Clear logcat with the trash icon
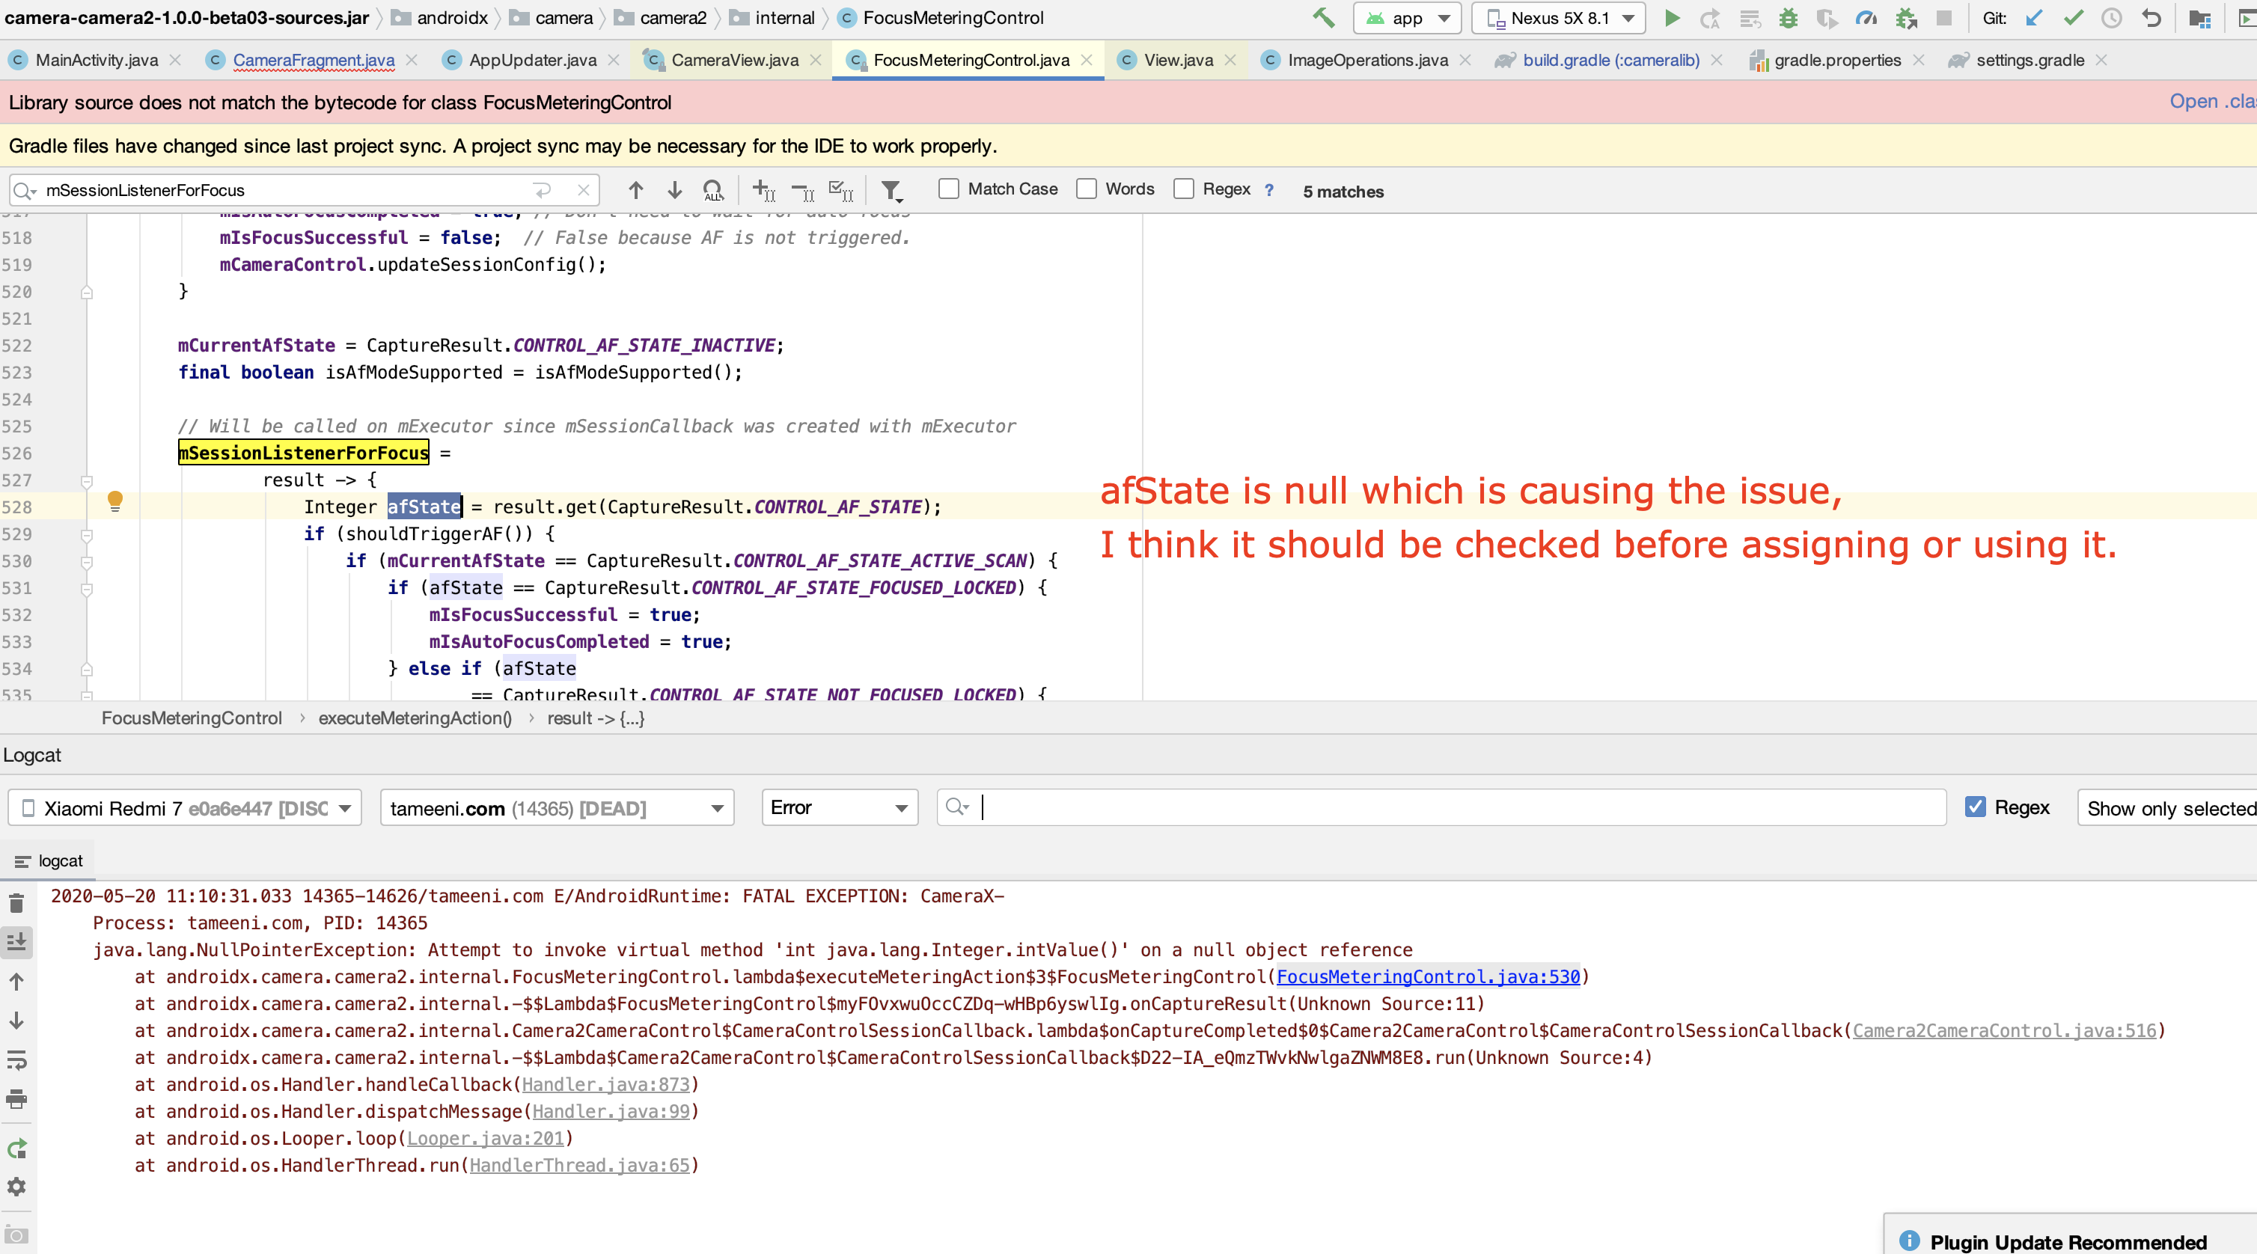This screenshot has width=2257, height=1254. coord(16,902)
